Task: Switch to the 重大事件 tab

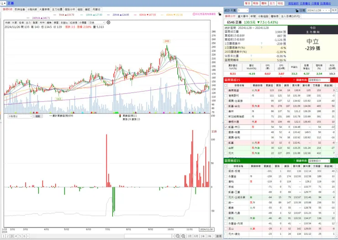Action: tap(243, 16)
